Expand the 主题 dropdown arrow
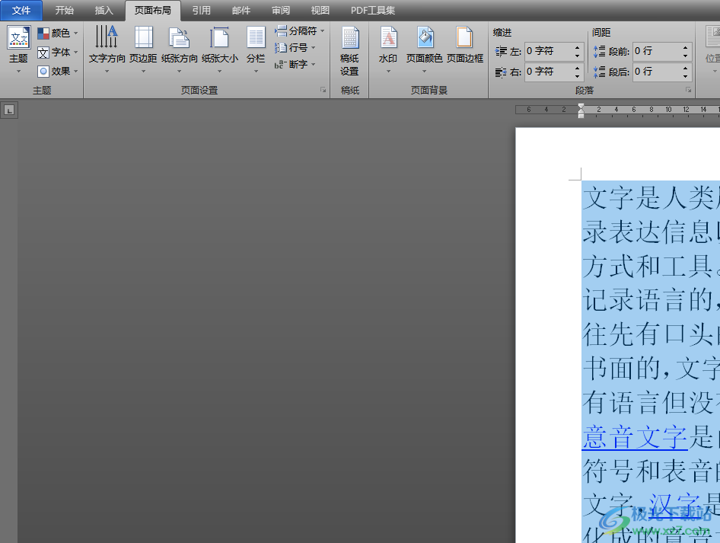Viewport: 720px width, 543px height. tap(19, 71)
